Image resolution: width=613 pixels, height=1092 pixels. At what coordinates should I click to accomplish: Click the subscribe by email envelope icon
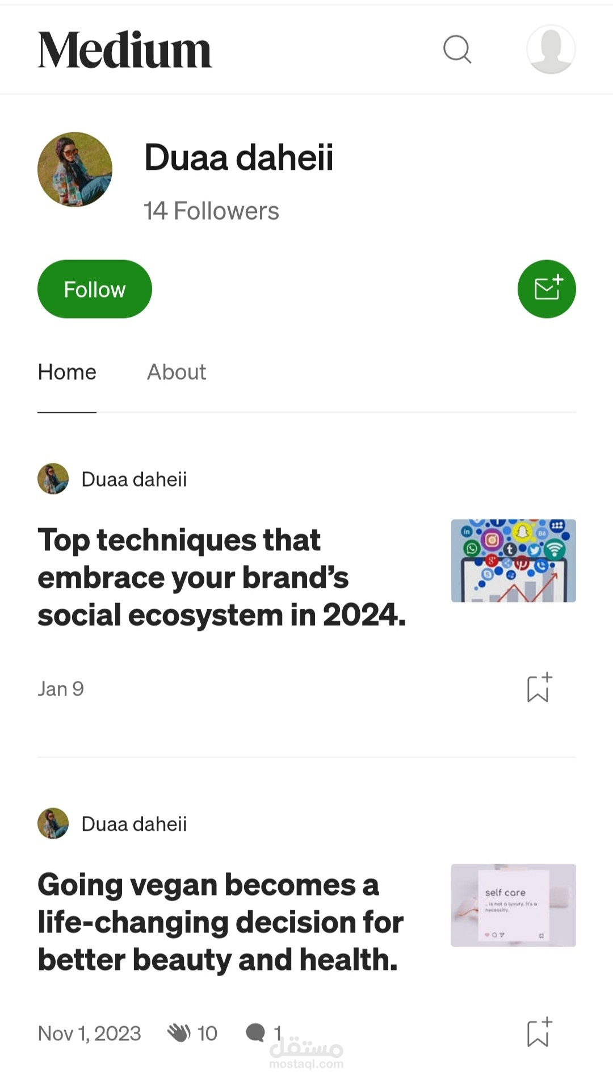tap(547, 289)
